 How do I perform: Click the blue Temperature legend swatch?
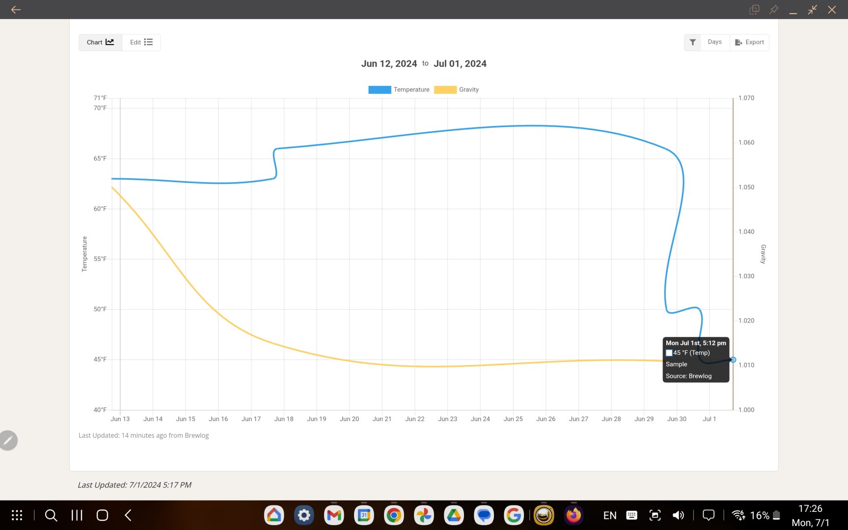380,90
